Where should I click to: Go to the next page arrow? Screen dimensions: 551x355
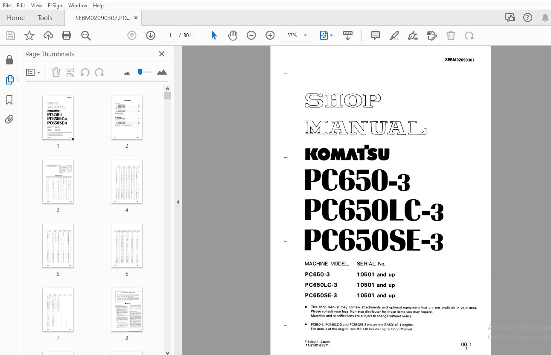[151, 35]
